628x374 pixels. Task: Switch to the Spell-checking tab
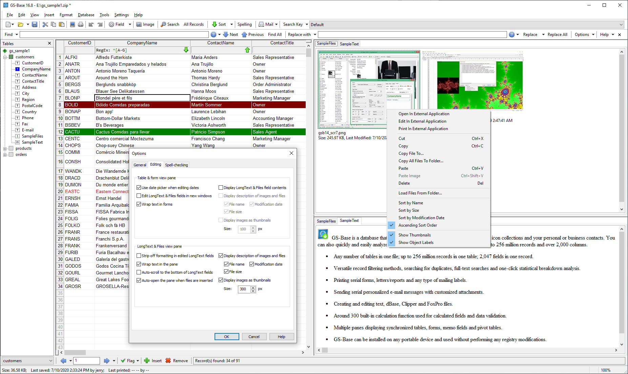click(176, 165)
